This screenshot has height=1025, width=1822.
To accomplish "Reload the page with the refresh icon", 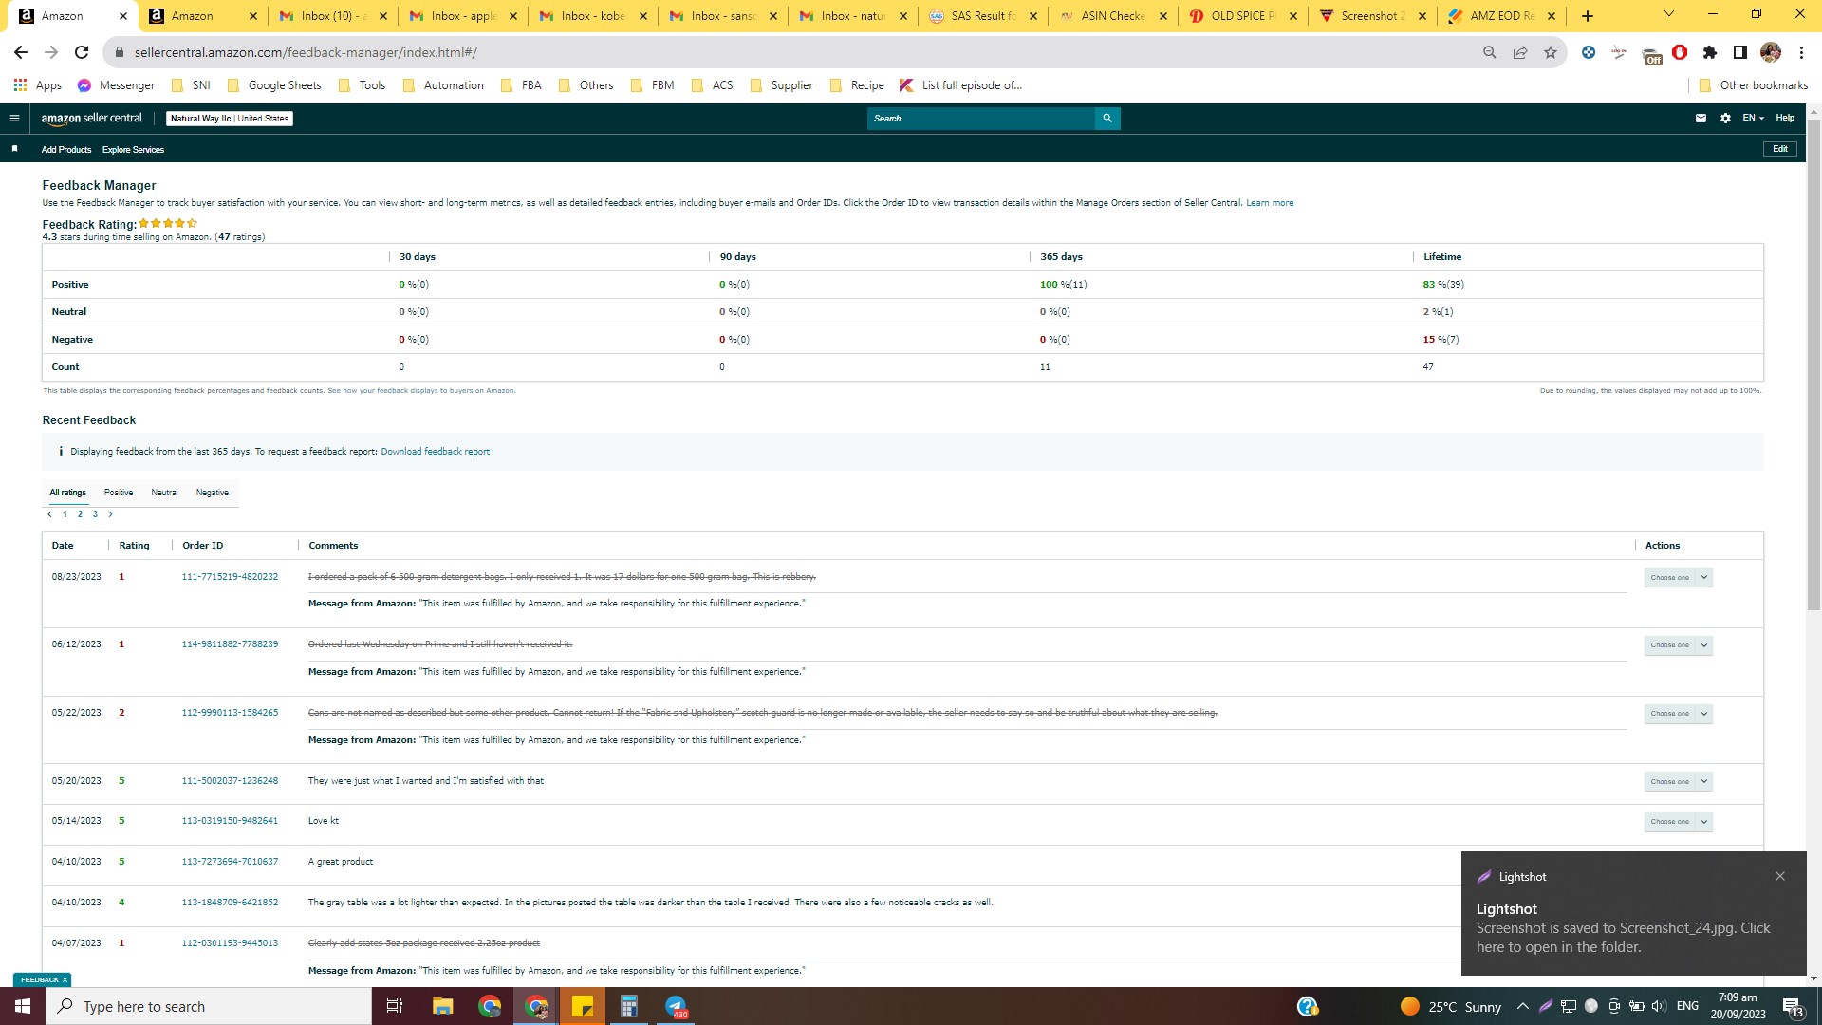I will click(x=82, y=52).
